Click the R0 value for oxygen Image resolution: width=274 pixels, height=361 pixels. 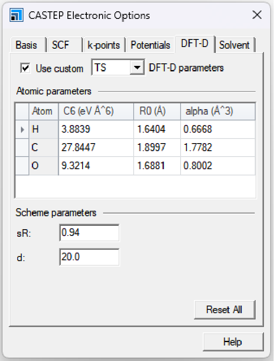(157, 166)
